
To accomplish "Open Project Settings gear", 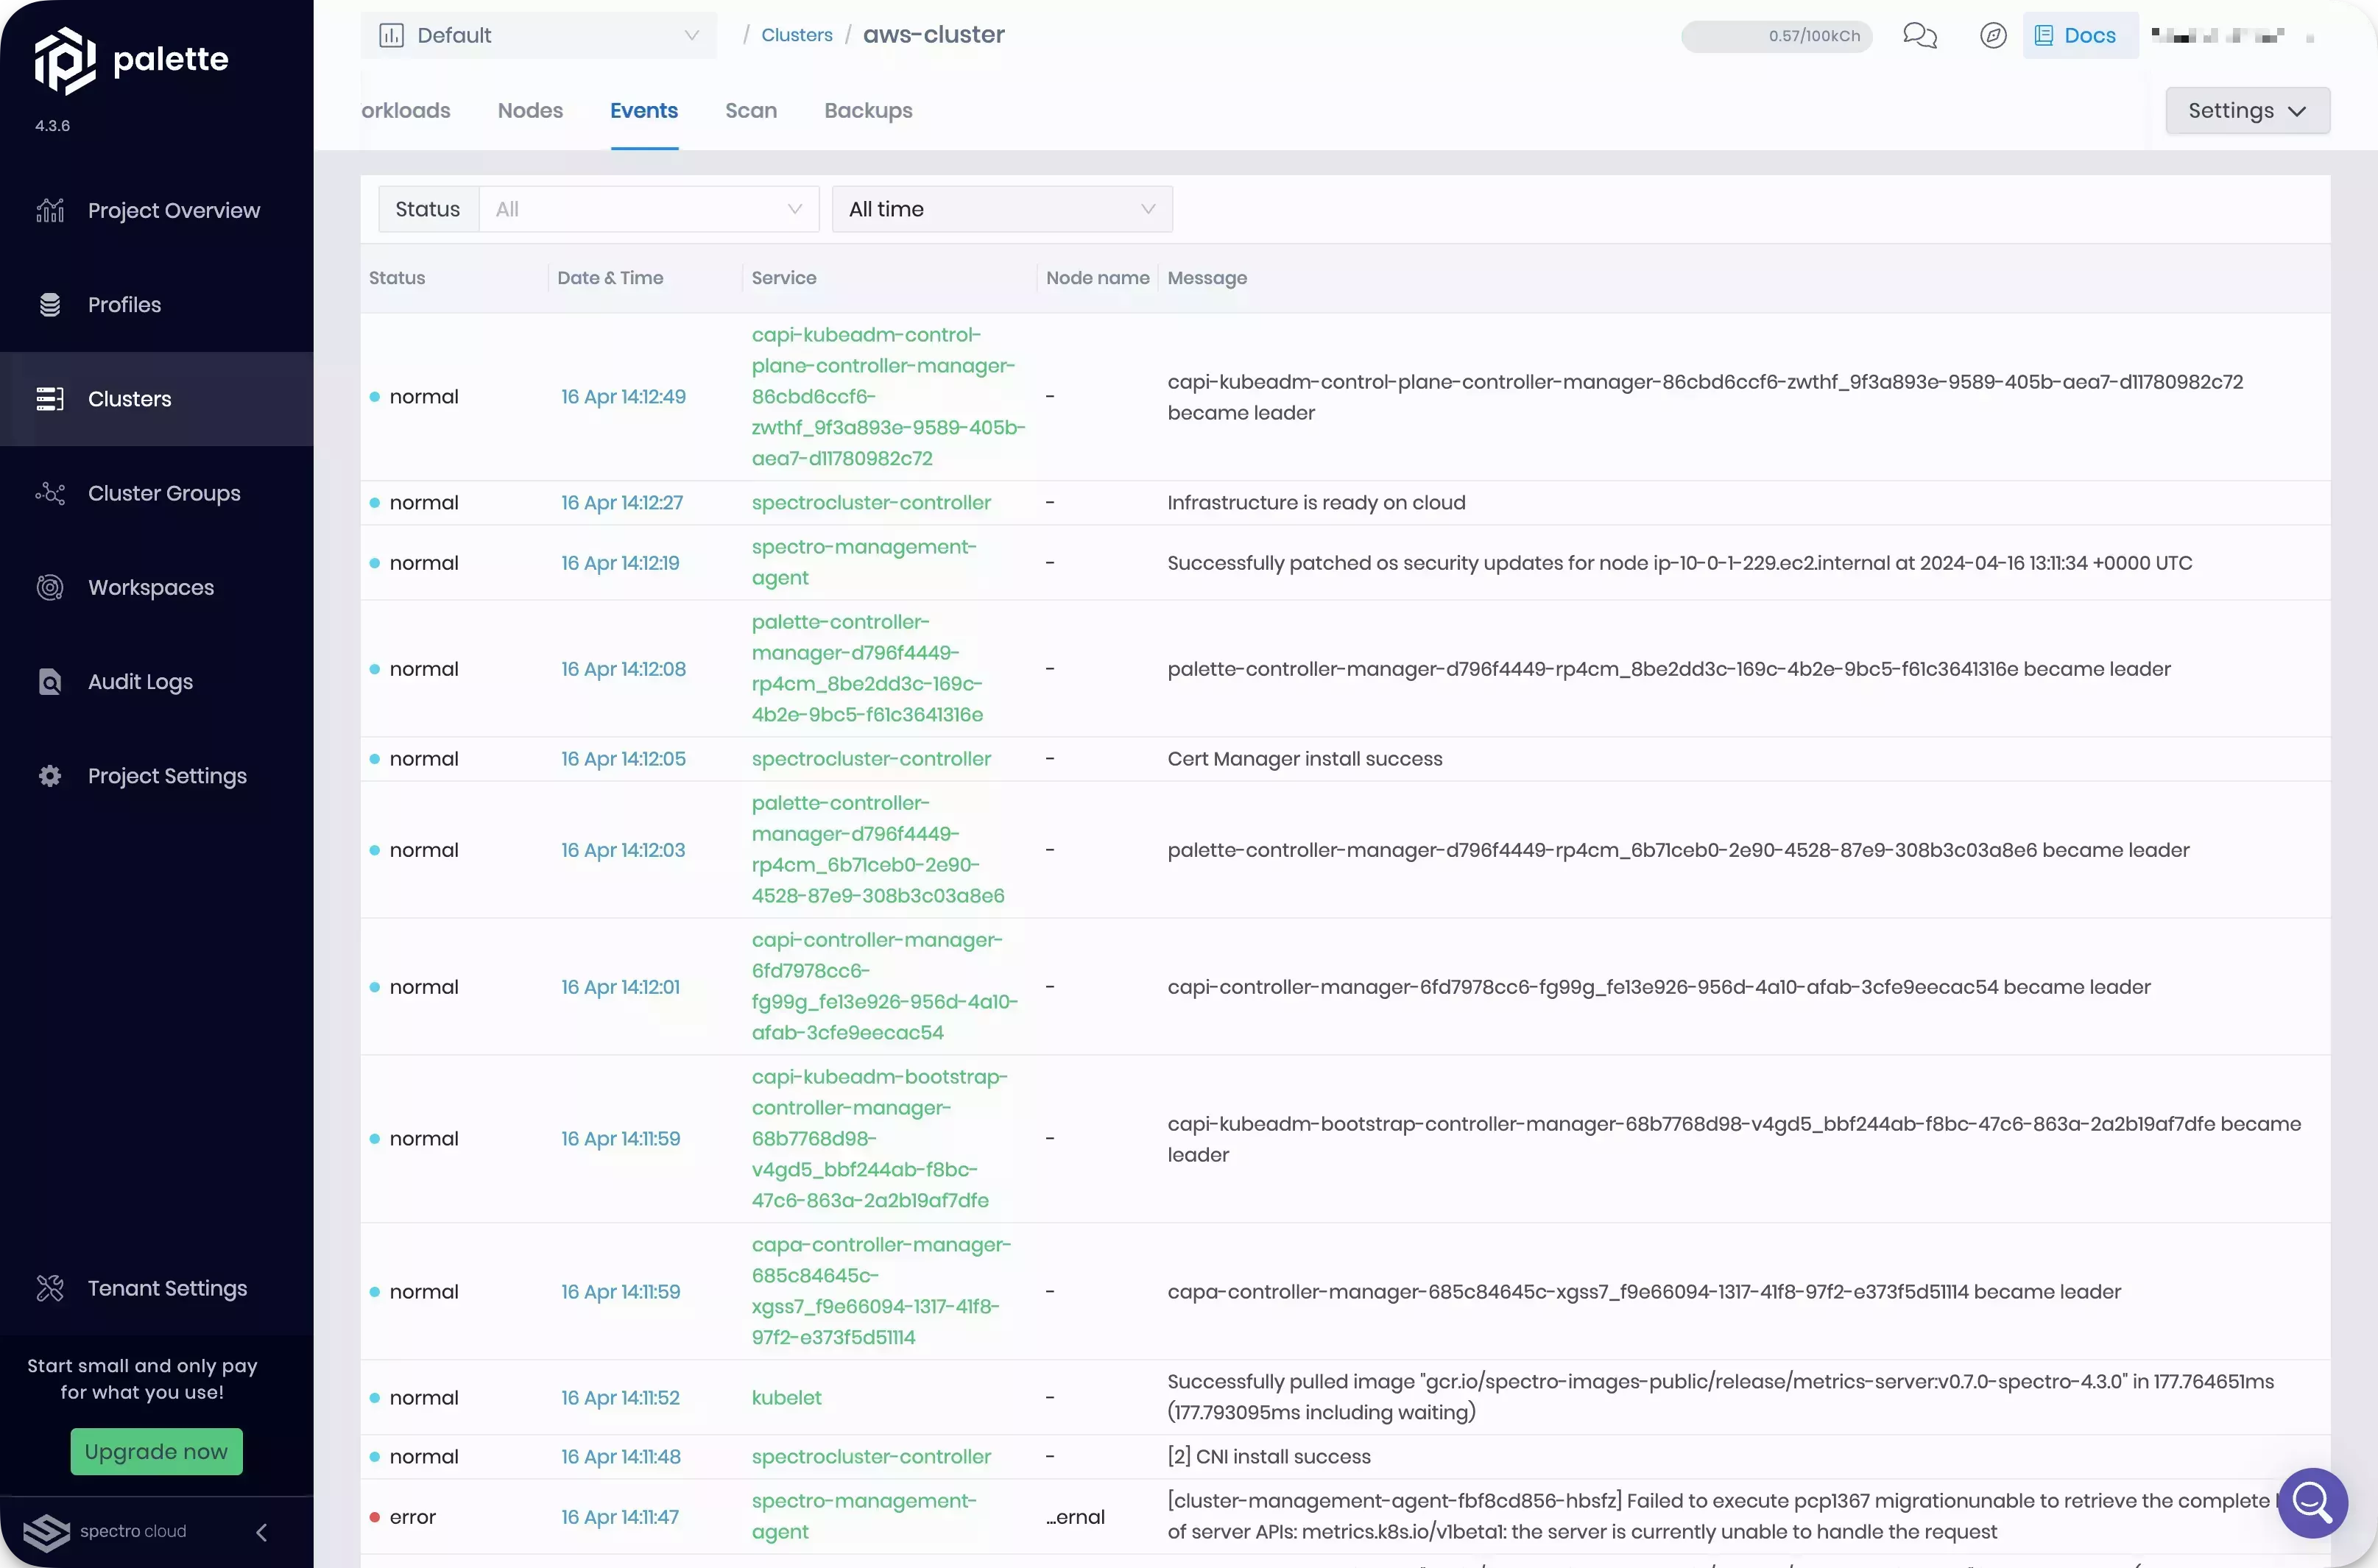I will point(50,776).
